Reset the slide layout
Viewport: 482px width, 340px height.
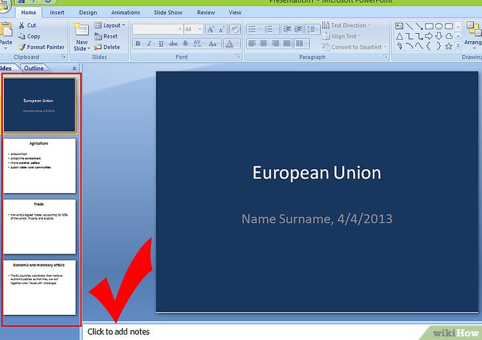106,36
